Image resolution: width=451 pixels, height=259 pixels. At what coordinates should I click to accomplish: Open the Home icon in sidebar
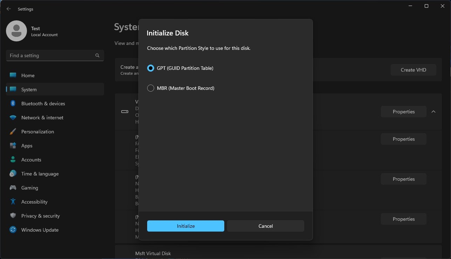coord(13,75)
